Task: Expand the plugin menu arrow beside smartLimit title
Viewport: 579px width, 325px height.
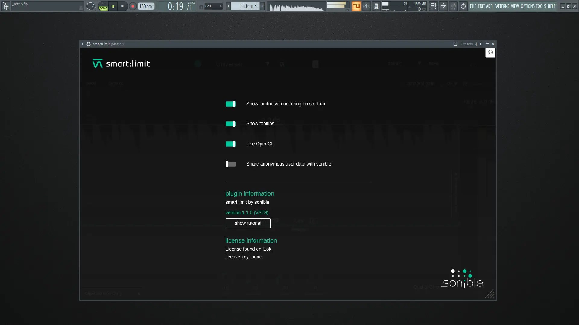Action: pos(82,44)
